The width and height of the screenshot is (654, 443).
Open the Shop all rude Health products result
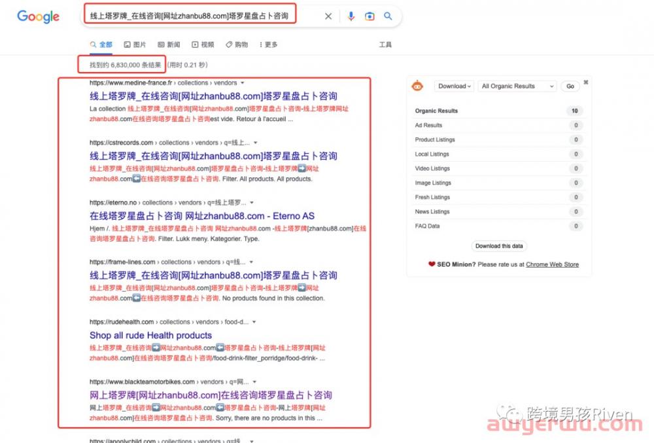150,336
